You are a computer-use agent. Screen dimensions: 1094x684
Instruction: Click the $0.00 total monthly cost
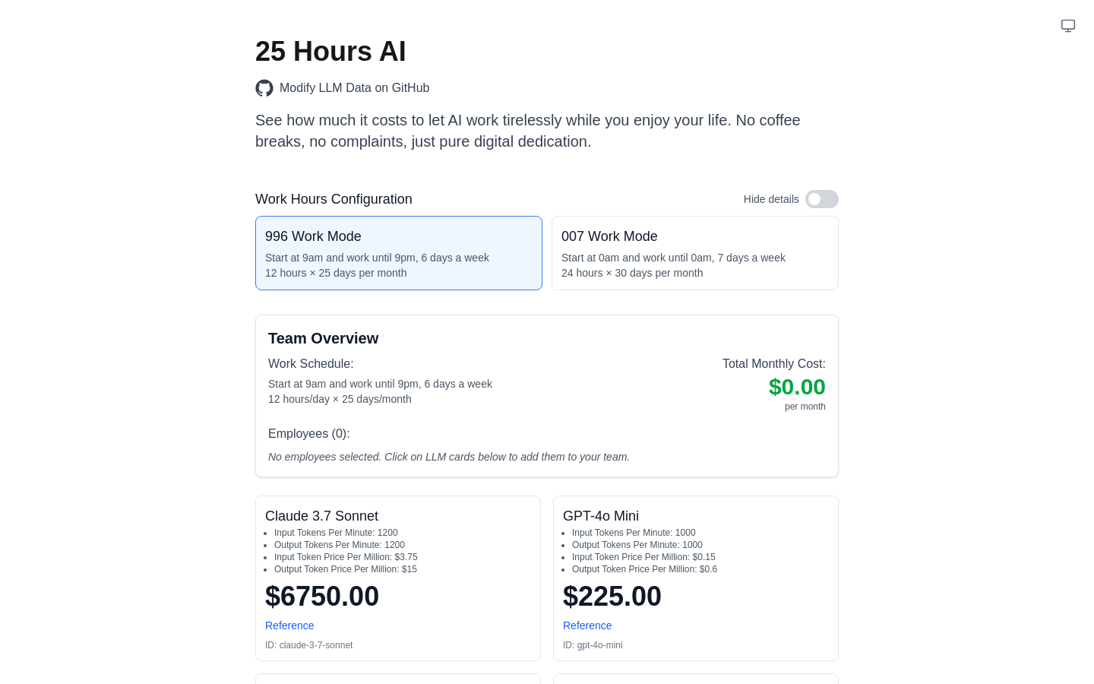pos(797,387)
